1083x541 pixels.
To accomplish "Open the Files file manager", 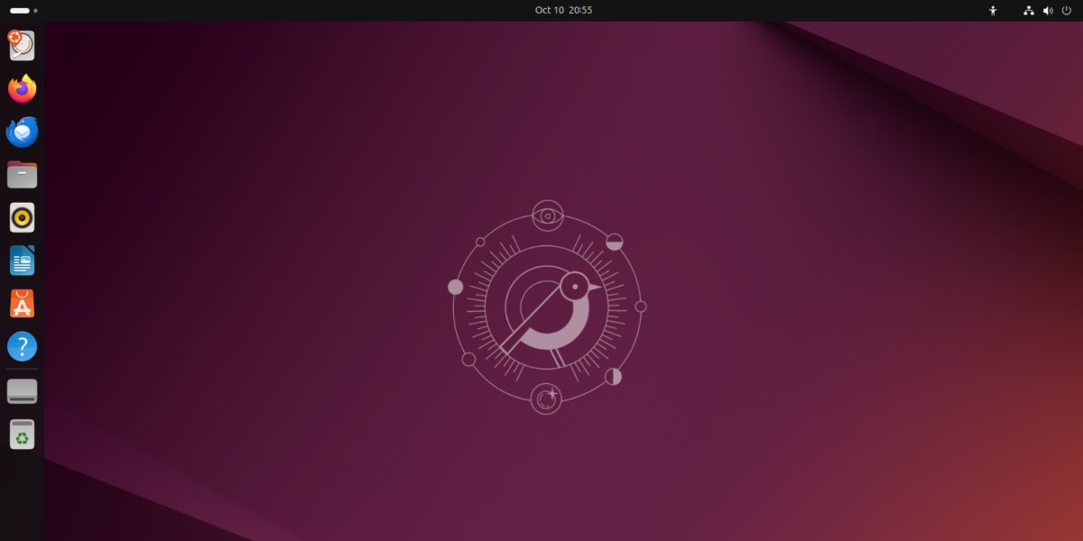I will pyautogui.click(x=22, y=175).
